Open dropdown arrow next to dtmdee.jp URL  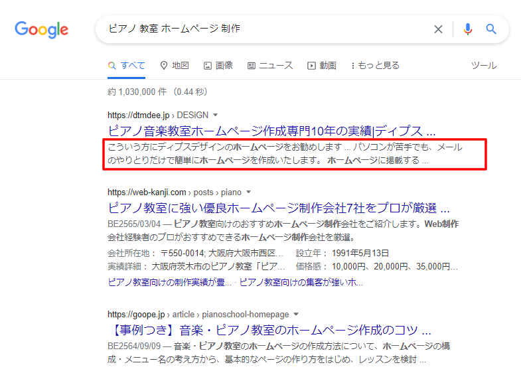tap(215, 115)
